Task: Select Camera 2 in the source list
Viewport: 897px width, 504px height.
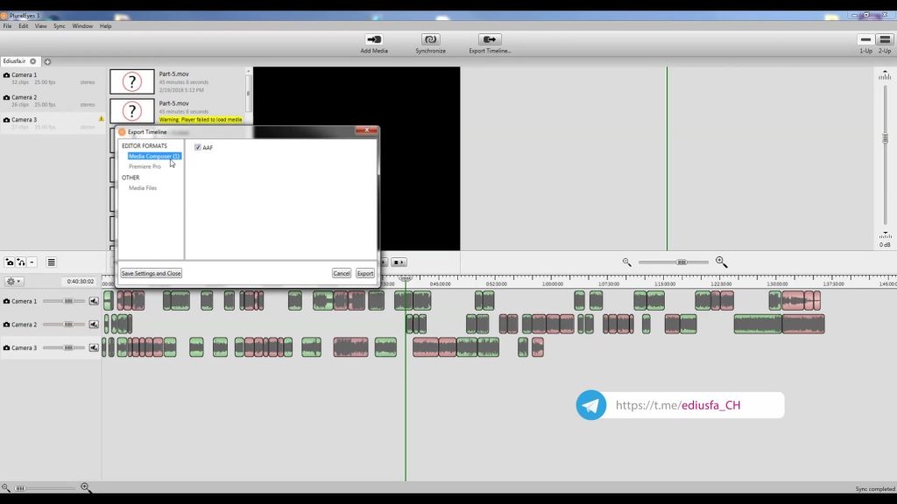Action: pyautogui.click(x=52, y=101)
